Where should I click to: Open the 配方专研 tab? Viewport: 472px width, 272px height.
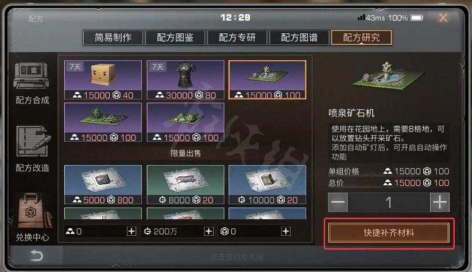[237, 38]
